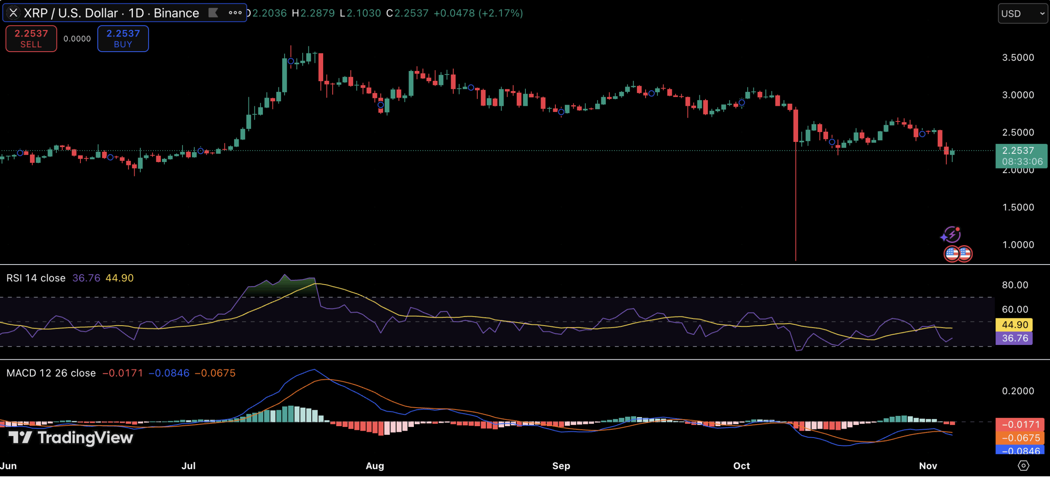
Task: Click the XRP coin logo icon
Action: [x=14, y=13]
